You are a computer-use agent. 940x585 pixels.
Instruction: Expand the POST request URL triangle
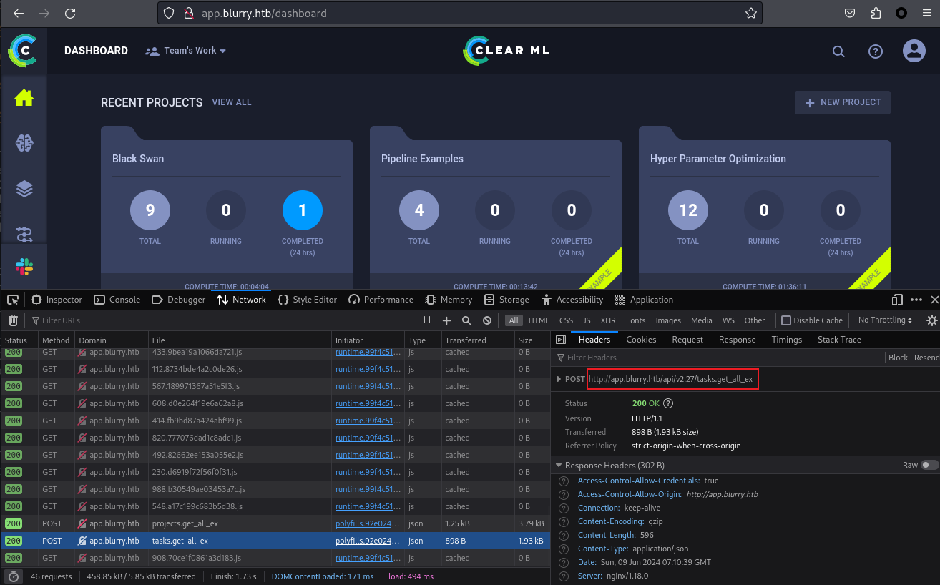559,379
